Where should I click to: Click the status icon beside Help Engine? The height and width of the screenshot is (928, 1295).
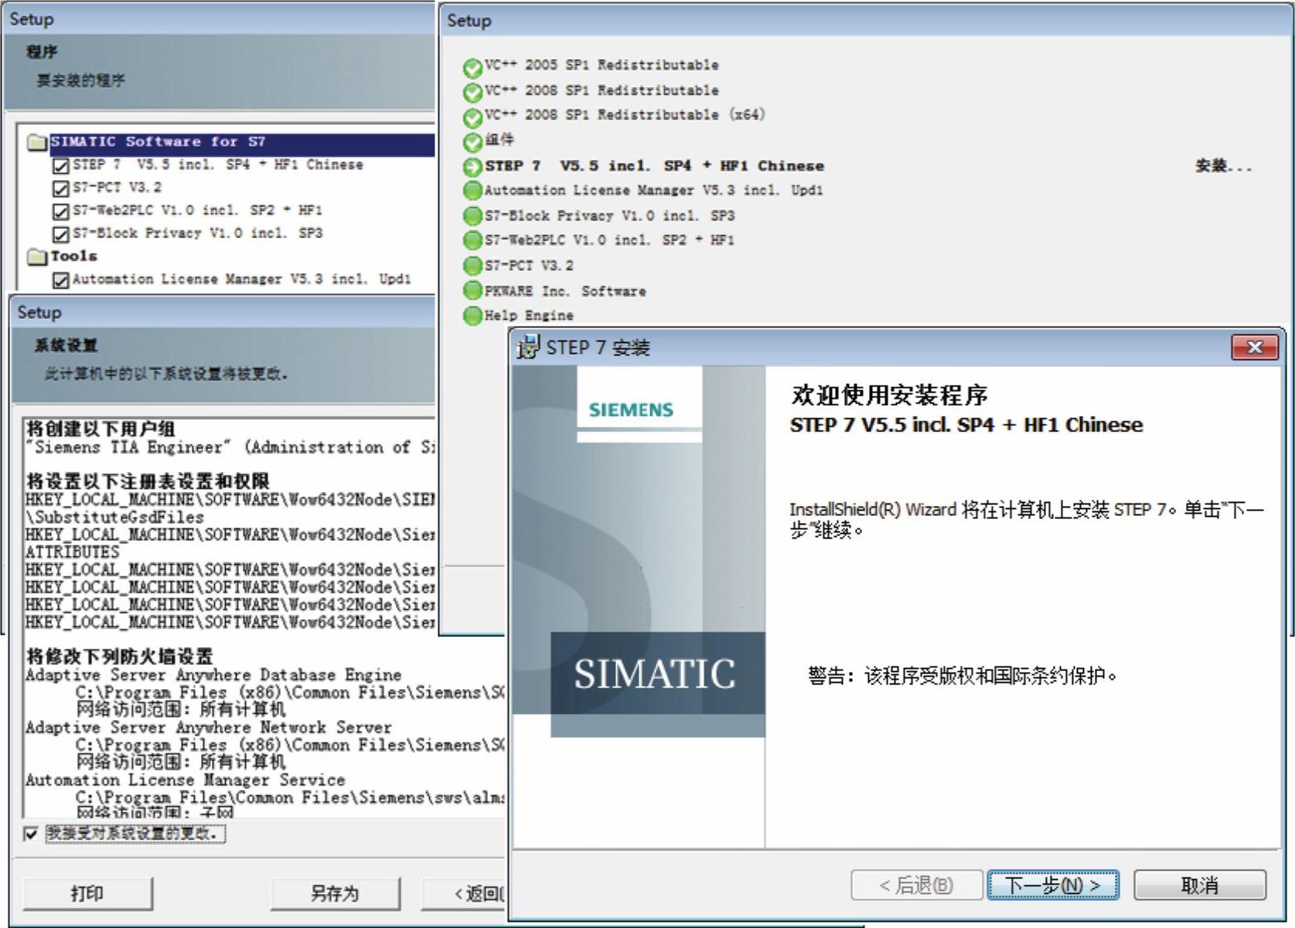coord(472,316)
